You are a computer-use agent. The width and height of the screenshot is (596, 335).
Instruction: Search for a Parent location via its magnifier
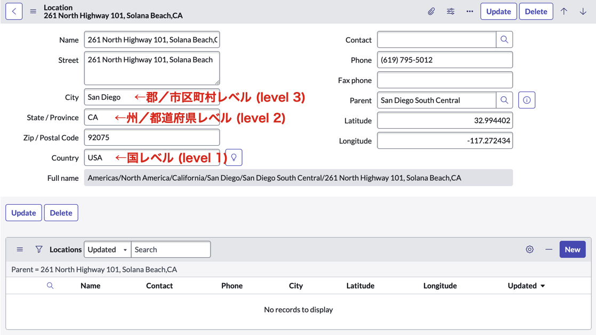click(x=504, y=100)
